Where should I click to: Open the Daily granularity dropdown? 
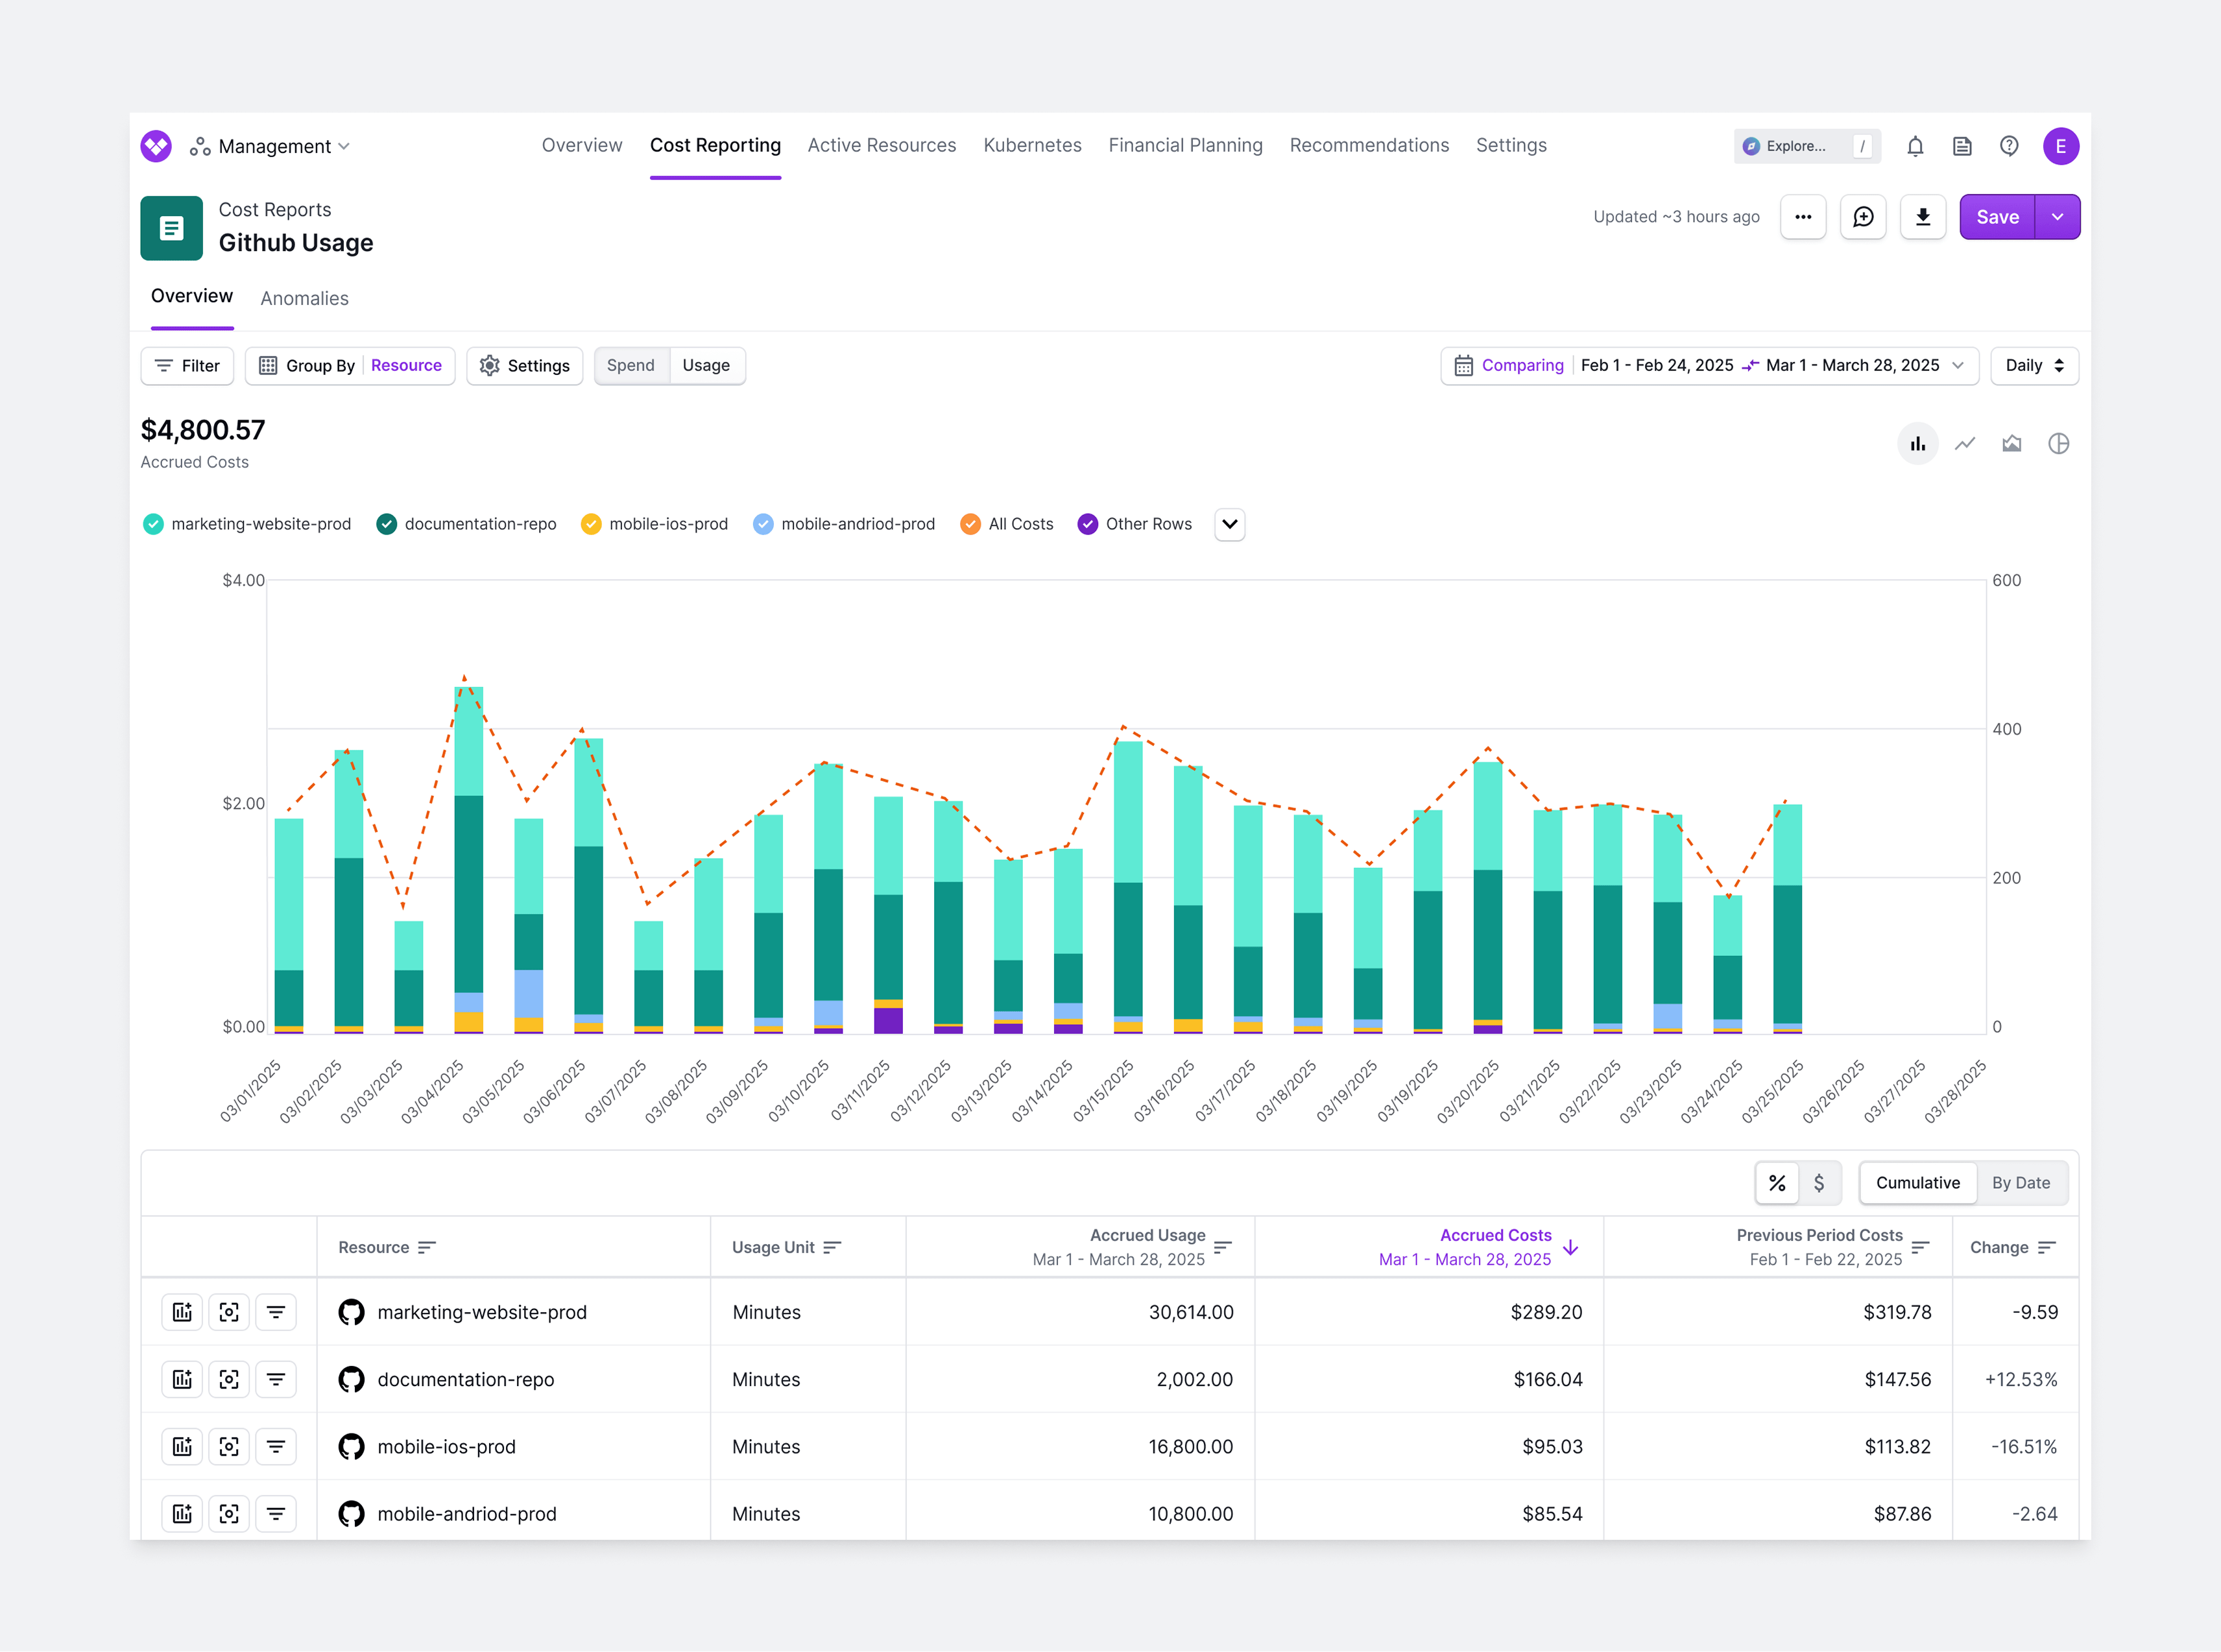pos(2034,366)
